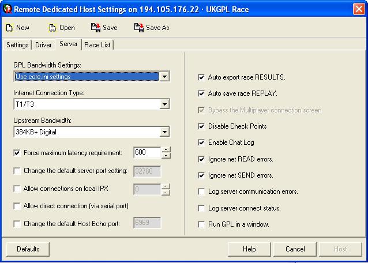Image resolution: width=368 pixels, height=263 pixels.
Task: Open the Internet Connection Type dropdown
Action: pos(164,104)
